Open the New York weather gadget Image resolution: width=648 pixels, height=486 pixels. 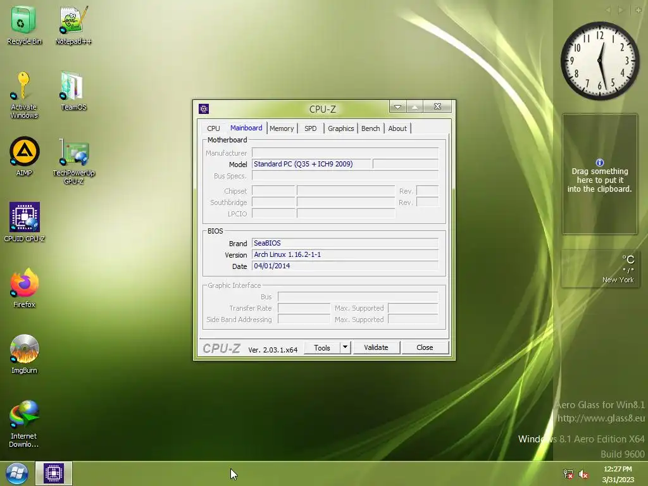[600, 268]
